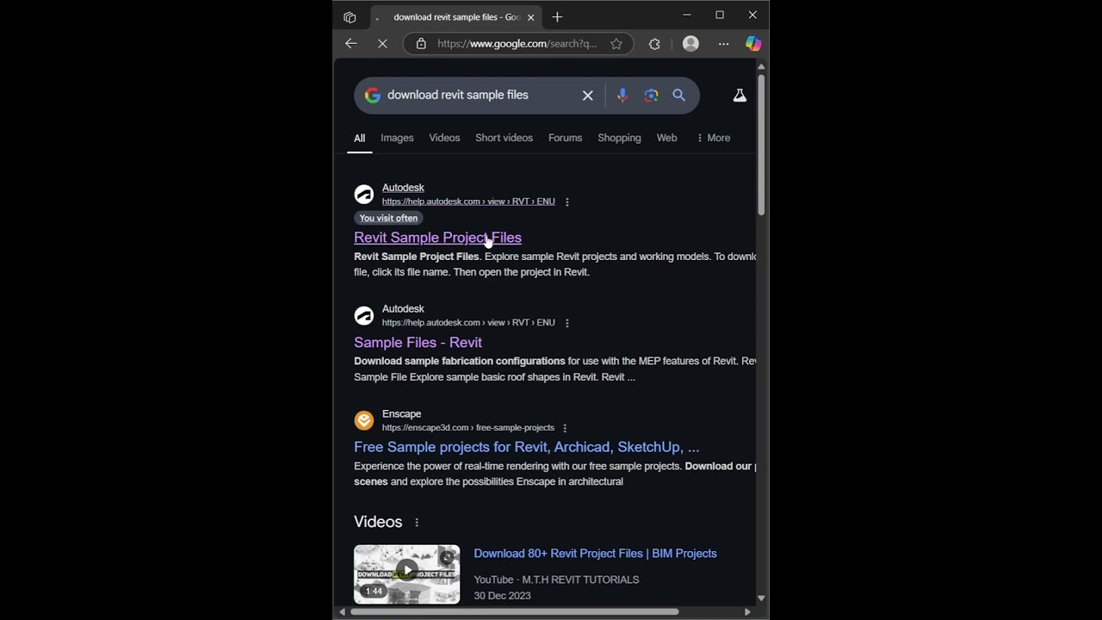Click the 'You visit often' badge
1102x620 pixels.
(388, 219)
